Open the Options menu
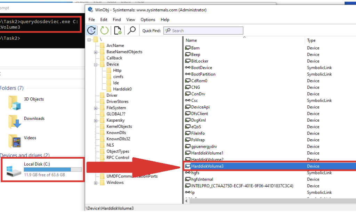Image resolution: width=356 pixels, height=212 pixels. click(148, 20)
